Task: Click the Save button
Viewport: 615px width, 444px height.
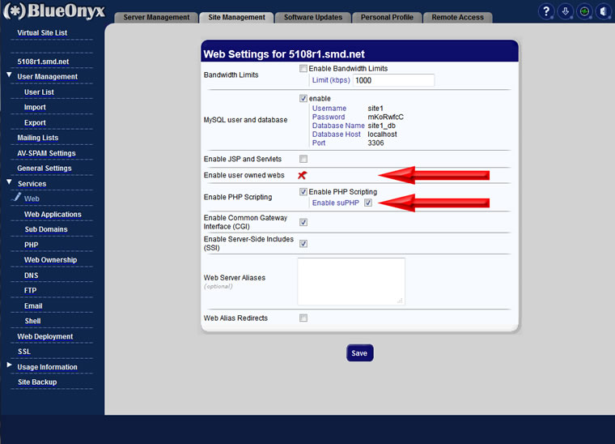Action: click(359, 353)
